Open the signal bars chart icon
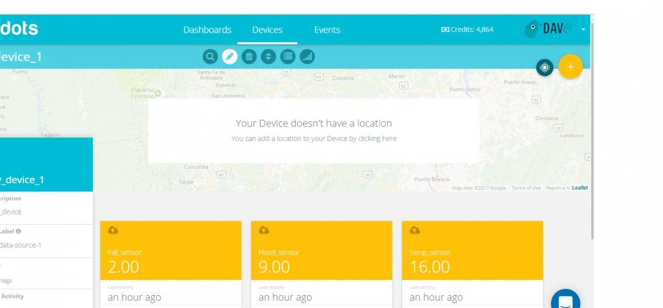This screenshot has width=663, height=308. (x=307, y=56)
